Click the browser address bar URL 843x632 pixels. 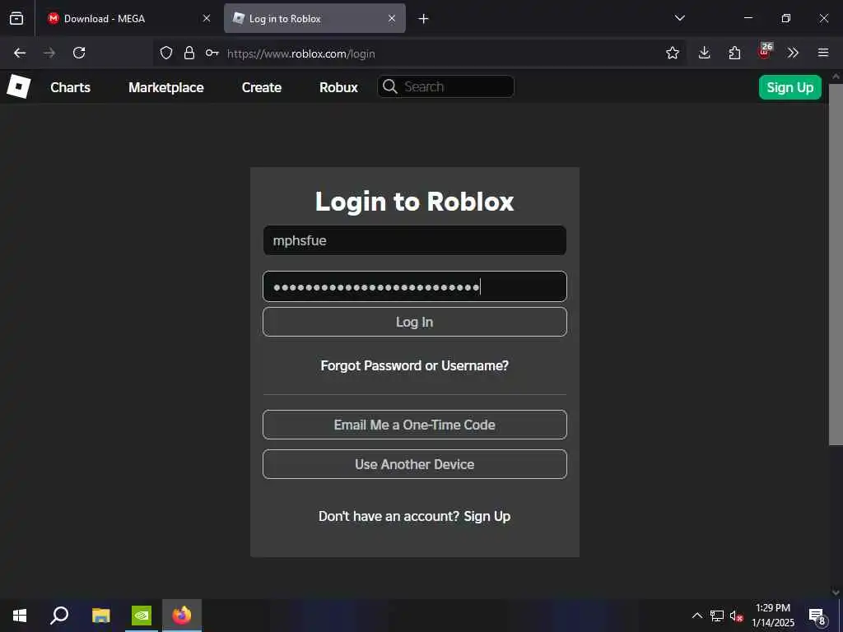click(301, 53)
